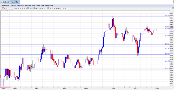Click the upward arrow line tool icon
Viewport: 174px width, 97px height.
(46, 8)
